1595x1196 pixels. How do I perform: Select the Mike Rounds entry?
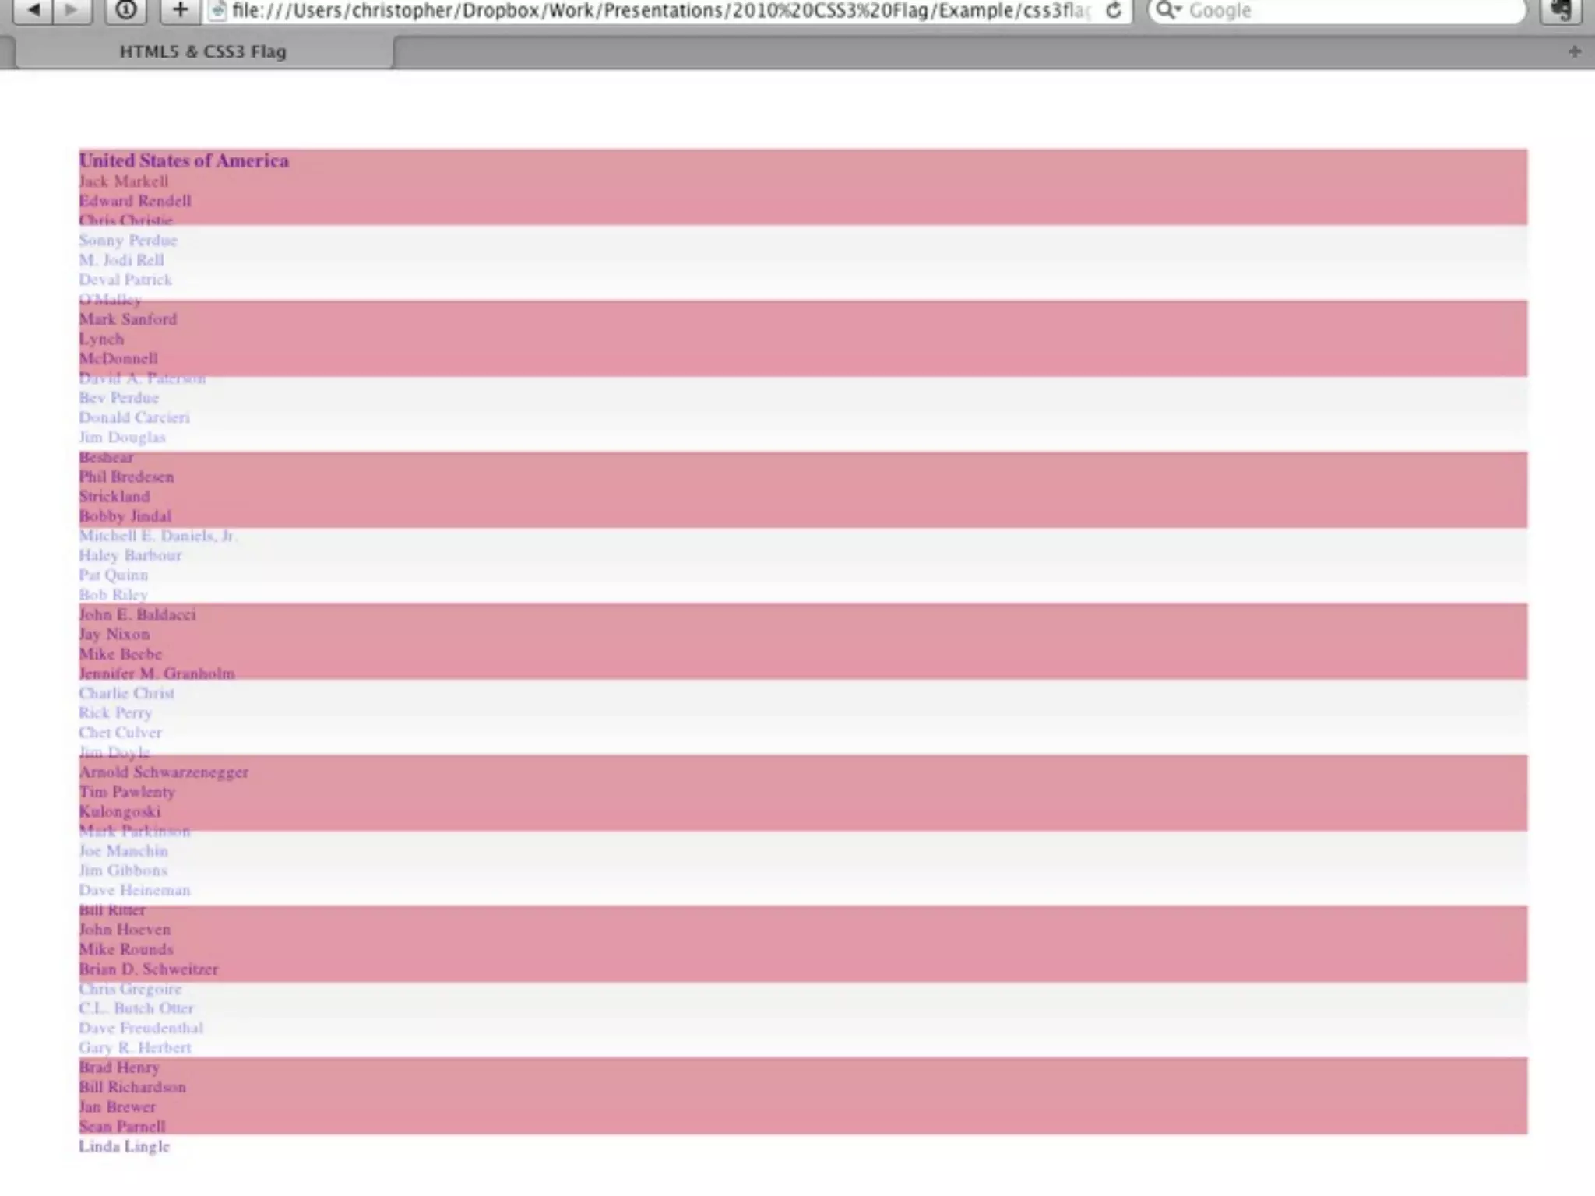[126, 949]
